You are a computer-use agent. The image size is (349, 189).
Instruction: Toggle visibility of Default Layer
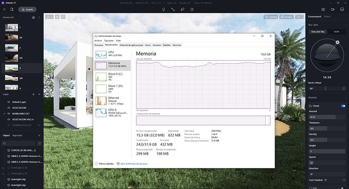pos(9,102)
